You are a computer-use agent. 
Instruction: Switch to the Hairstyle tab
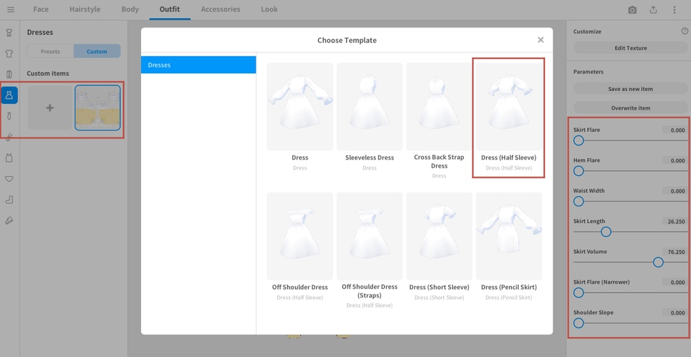(85, 9)
